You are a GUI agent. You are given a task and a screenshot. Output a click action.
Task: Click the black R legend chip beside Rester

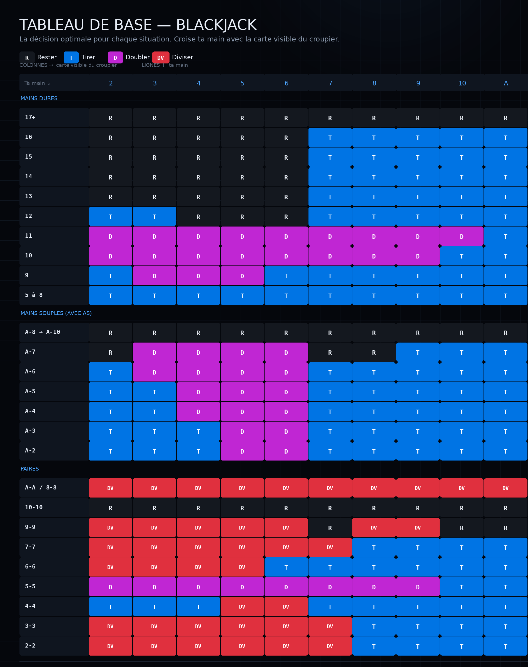27,58
